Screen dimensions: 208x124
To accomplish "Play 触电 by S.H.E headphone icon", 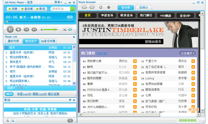I will point(135,67).
